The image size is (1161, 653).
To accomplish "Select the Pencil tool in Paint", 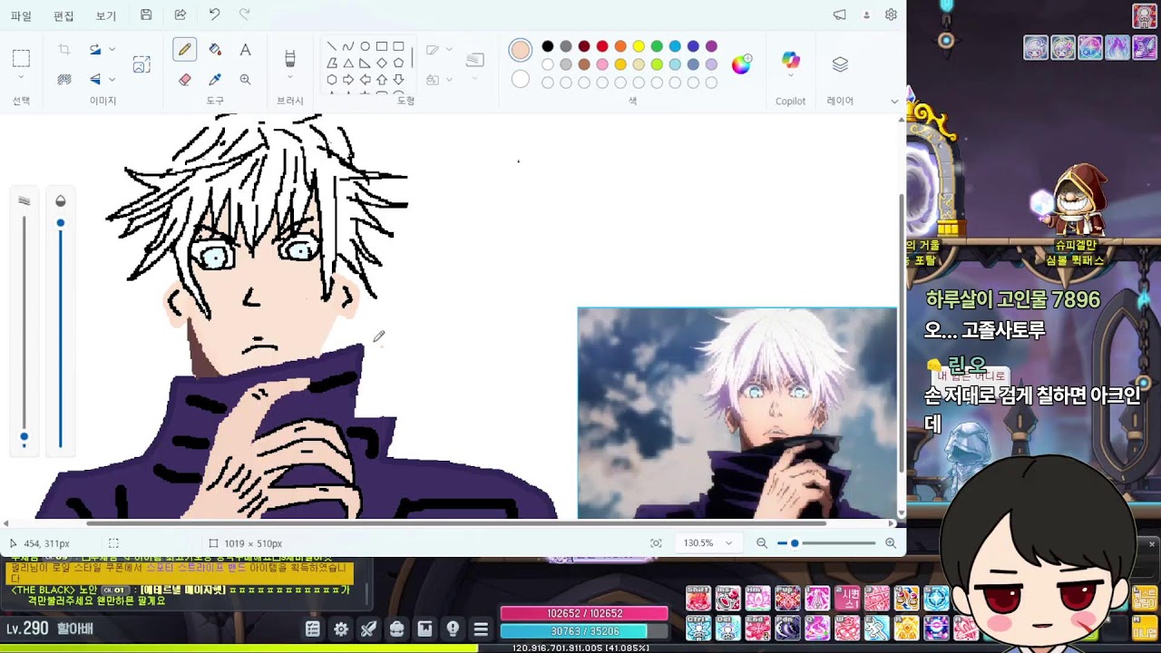I will [x=184, y=50].
